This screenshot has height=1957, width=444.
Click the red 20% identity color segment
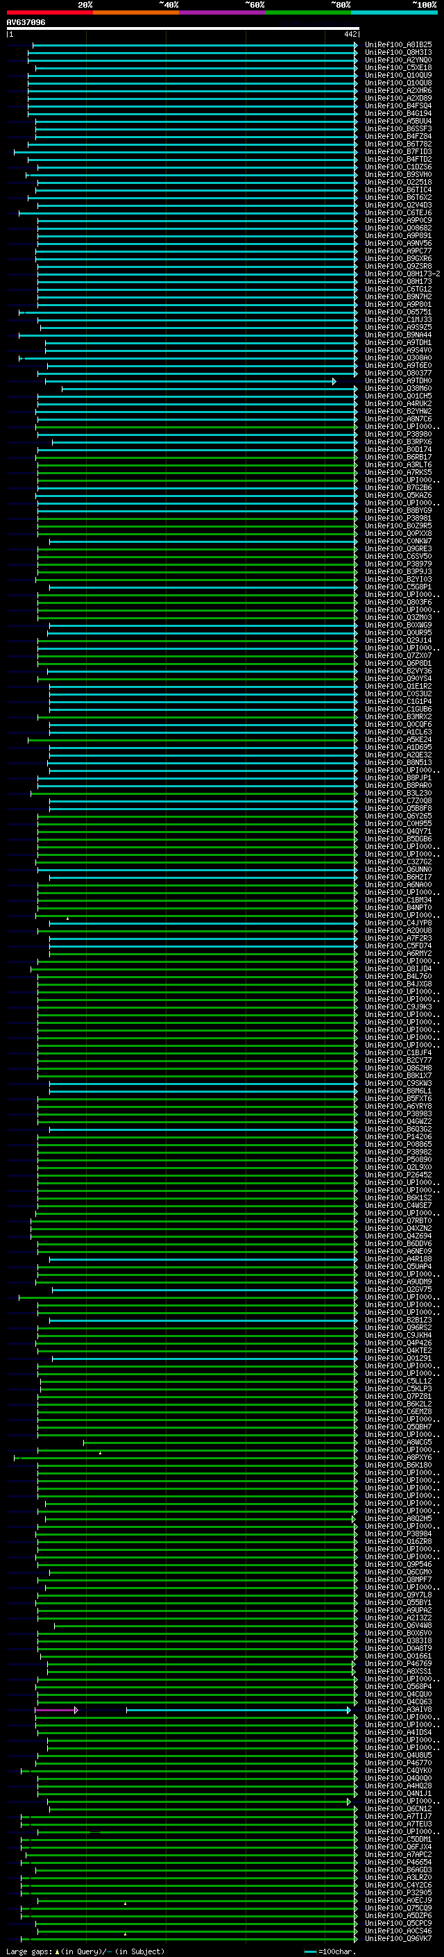coord(49,12)
